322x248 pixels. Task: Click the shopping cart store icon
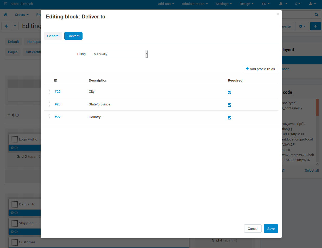[5, 4]
